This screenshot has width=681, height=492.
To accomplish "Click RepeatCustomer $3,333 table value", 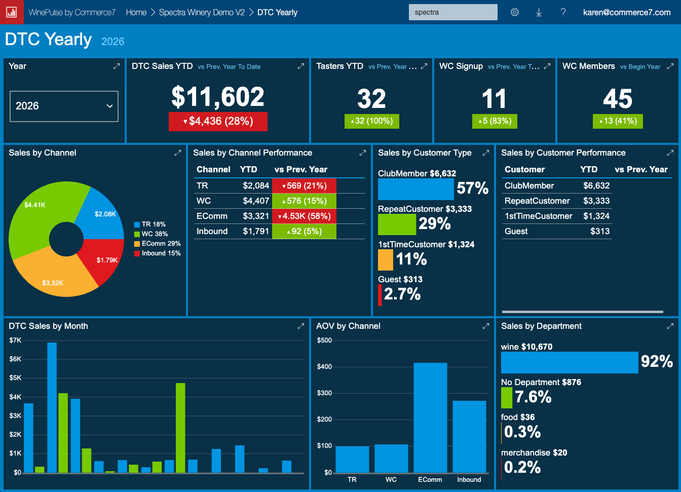I will point(596,201).
